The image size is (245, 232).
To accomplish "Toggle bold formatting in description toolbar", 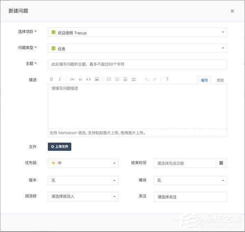I will (51, 79).
